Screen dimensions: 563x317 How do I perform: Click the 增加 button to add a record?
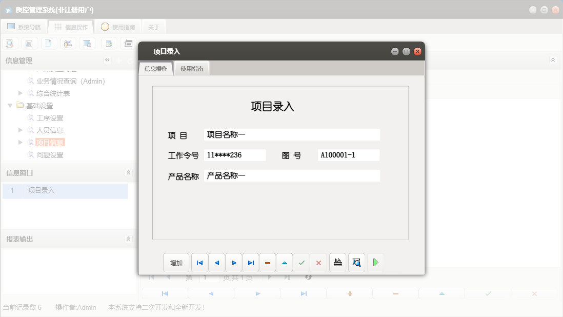176,262
